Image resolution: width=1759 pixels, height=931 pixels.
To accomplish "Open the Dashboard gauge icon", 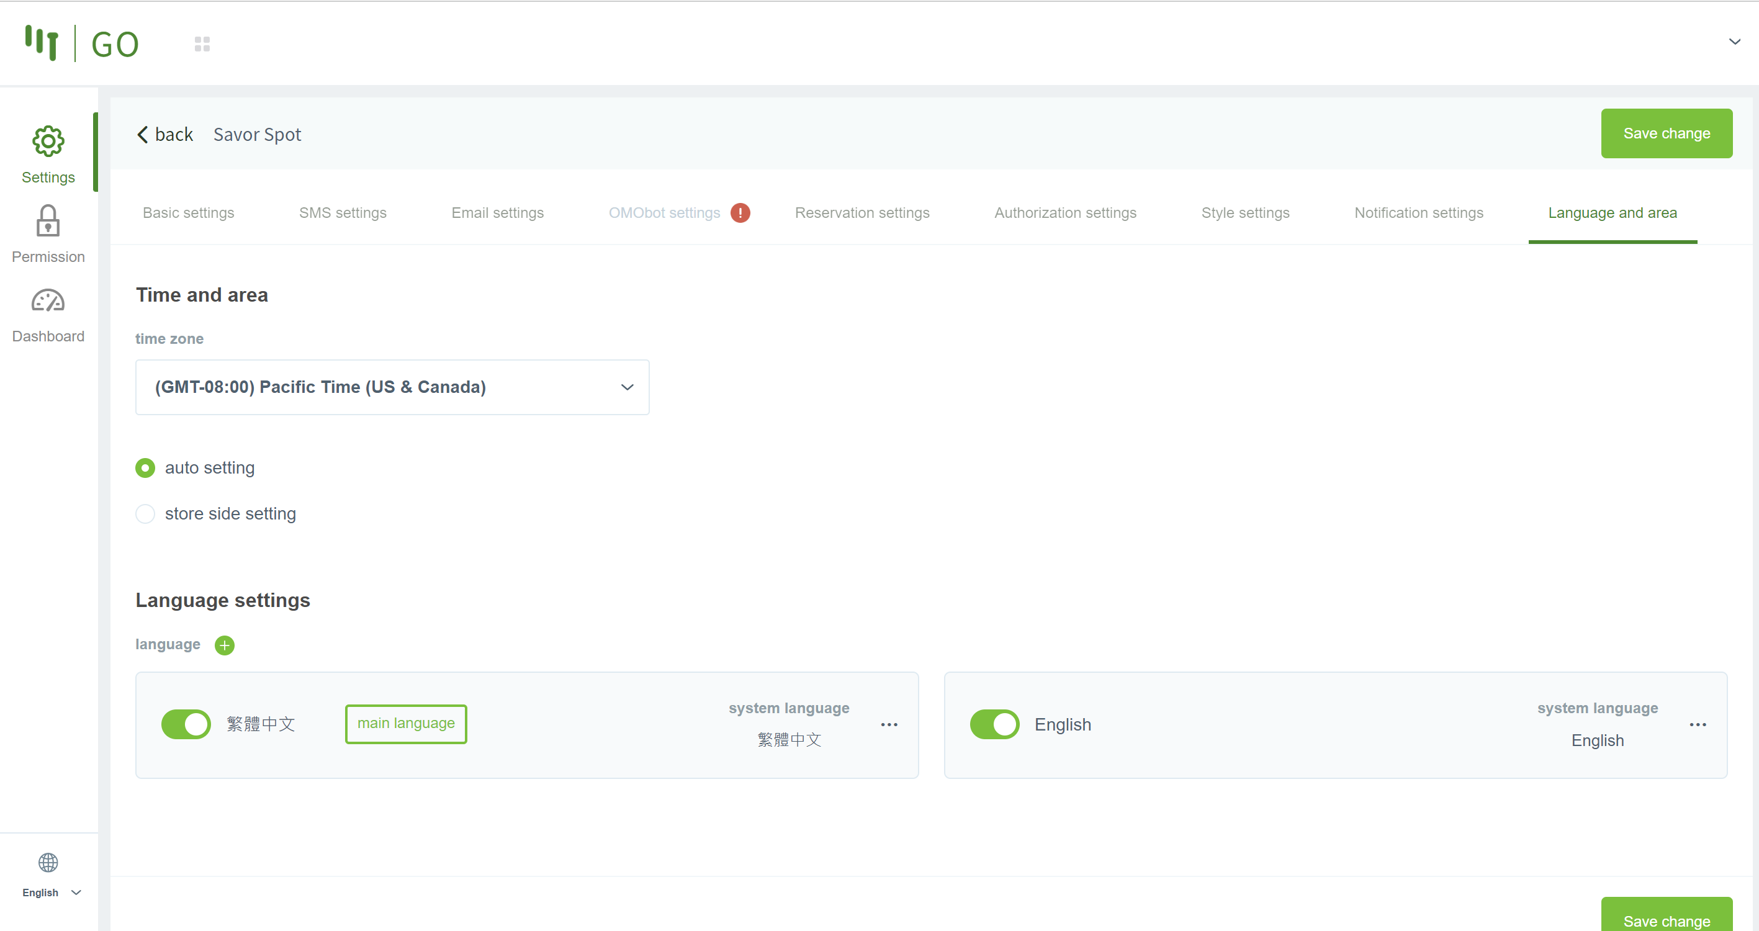I will pyautogui.click(x=48, y=301).
